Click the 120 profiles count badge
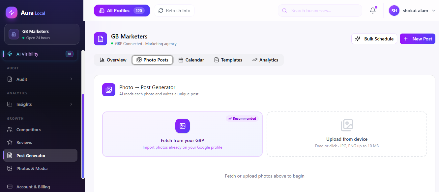439x192 pixels. 139,11
